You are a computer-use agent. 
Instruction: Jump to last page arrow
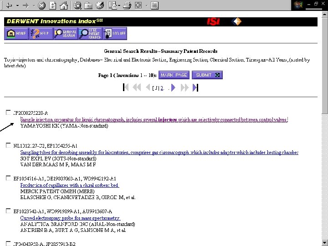[195, 87]
